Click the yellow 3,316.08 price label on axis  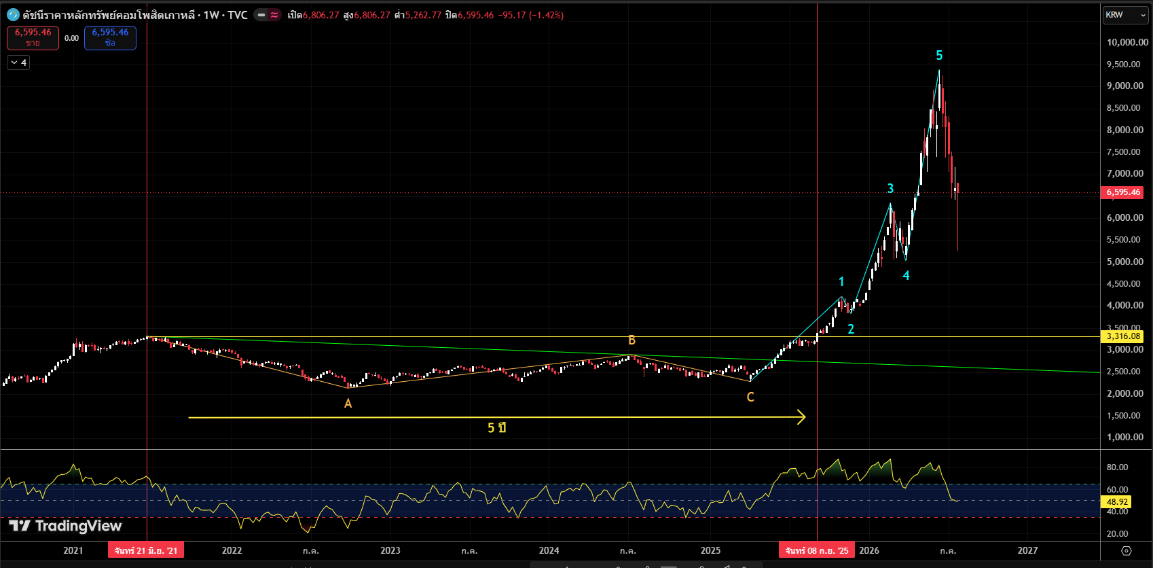(x=1123, y=336)
